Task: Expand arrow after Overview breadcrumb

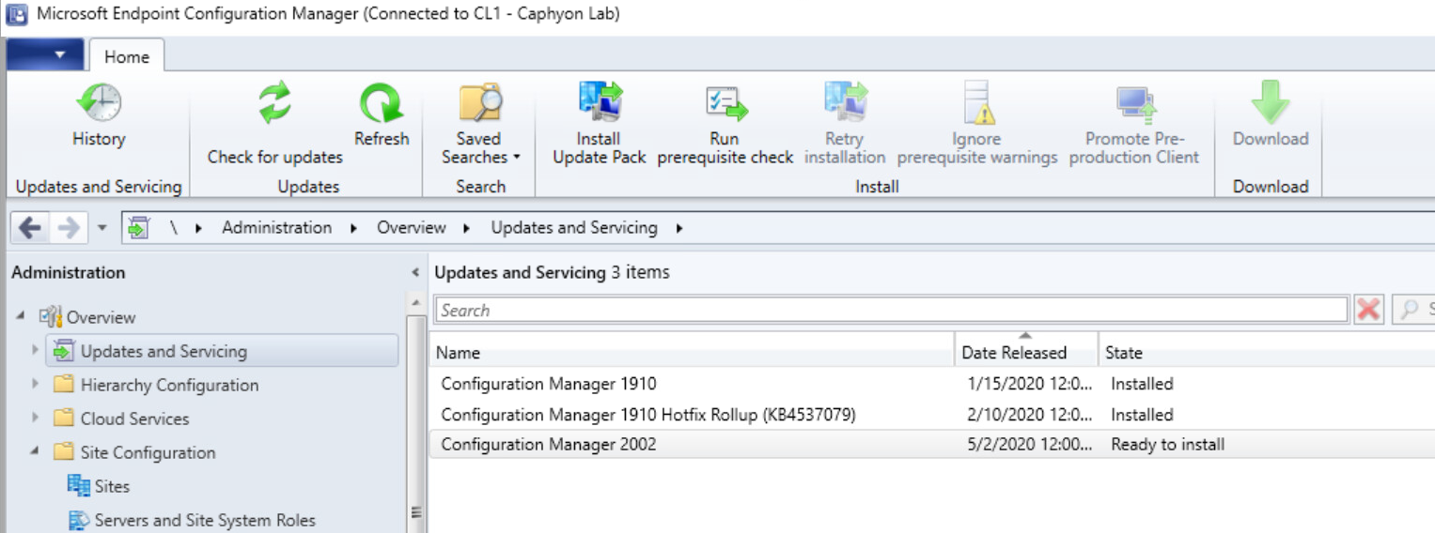Action: (467, 228)
